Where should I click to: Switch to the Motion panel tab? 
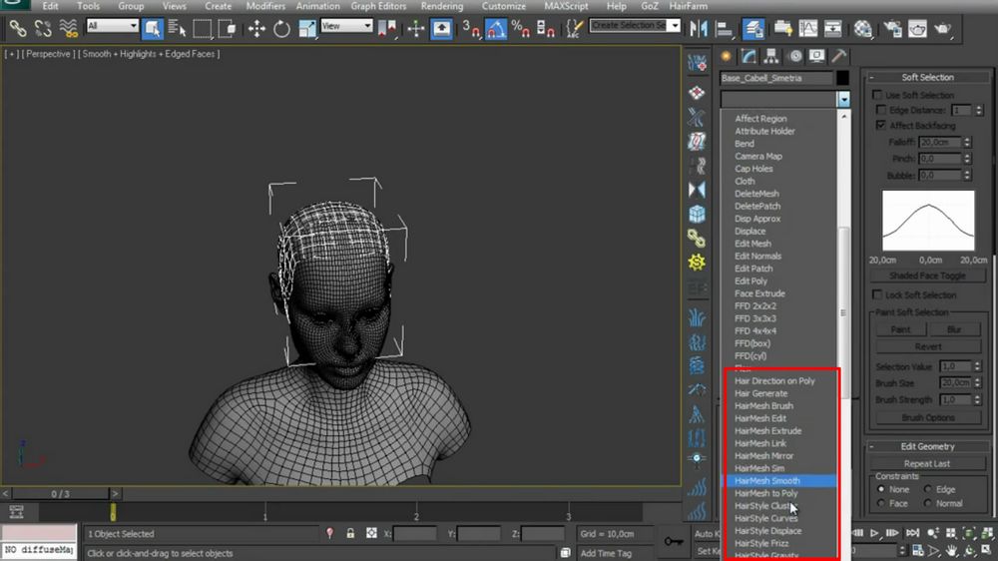click(794, 56)
